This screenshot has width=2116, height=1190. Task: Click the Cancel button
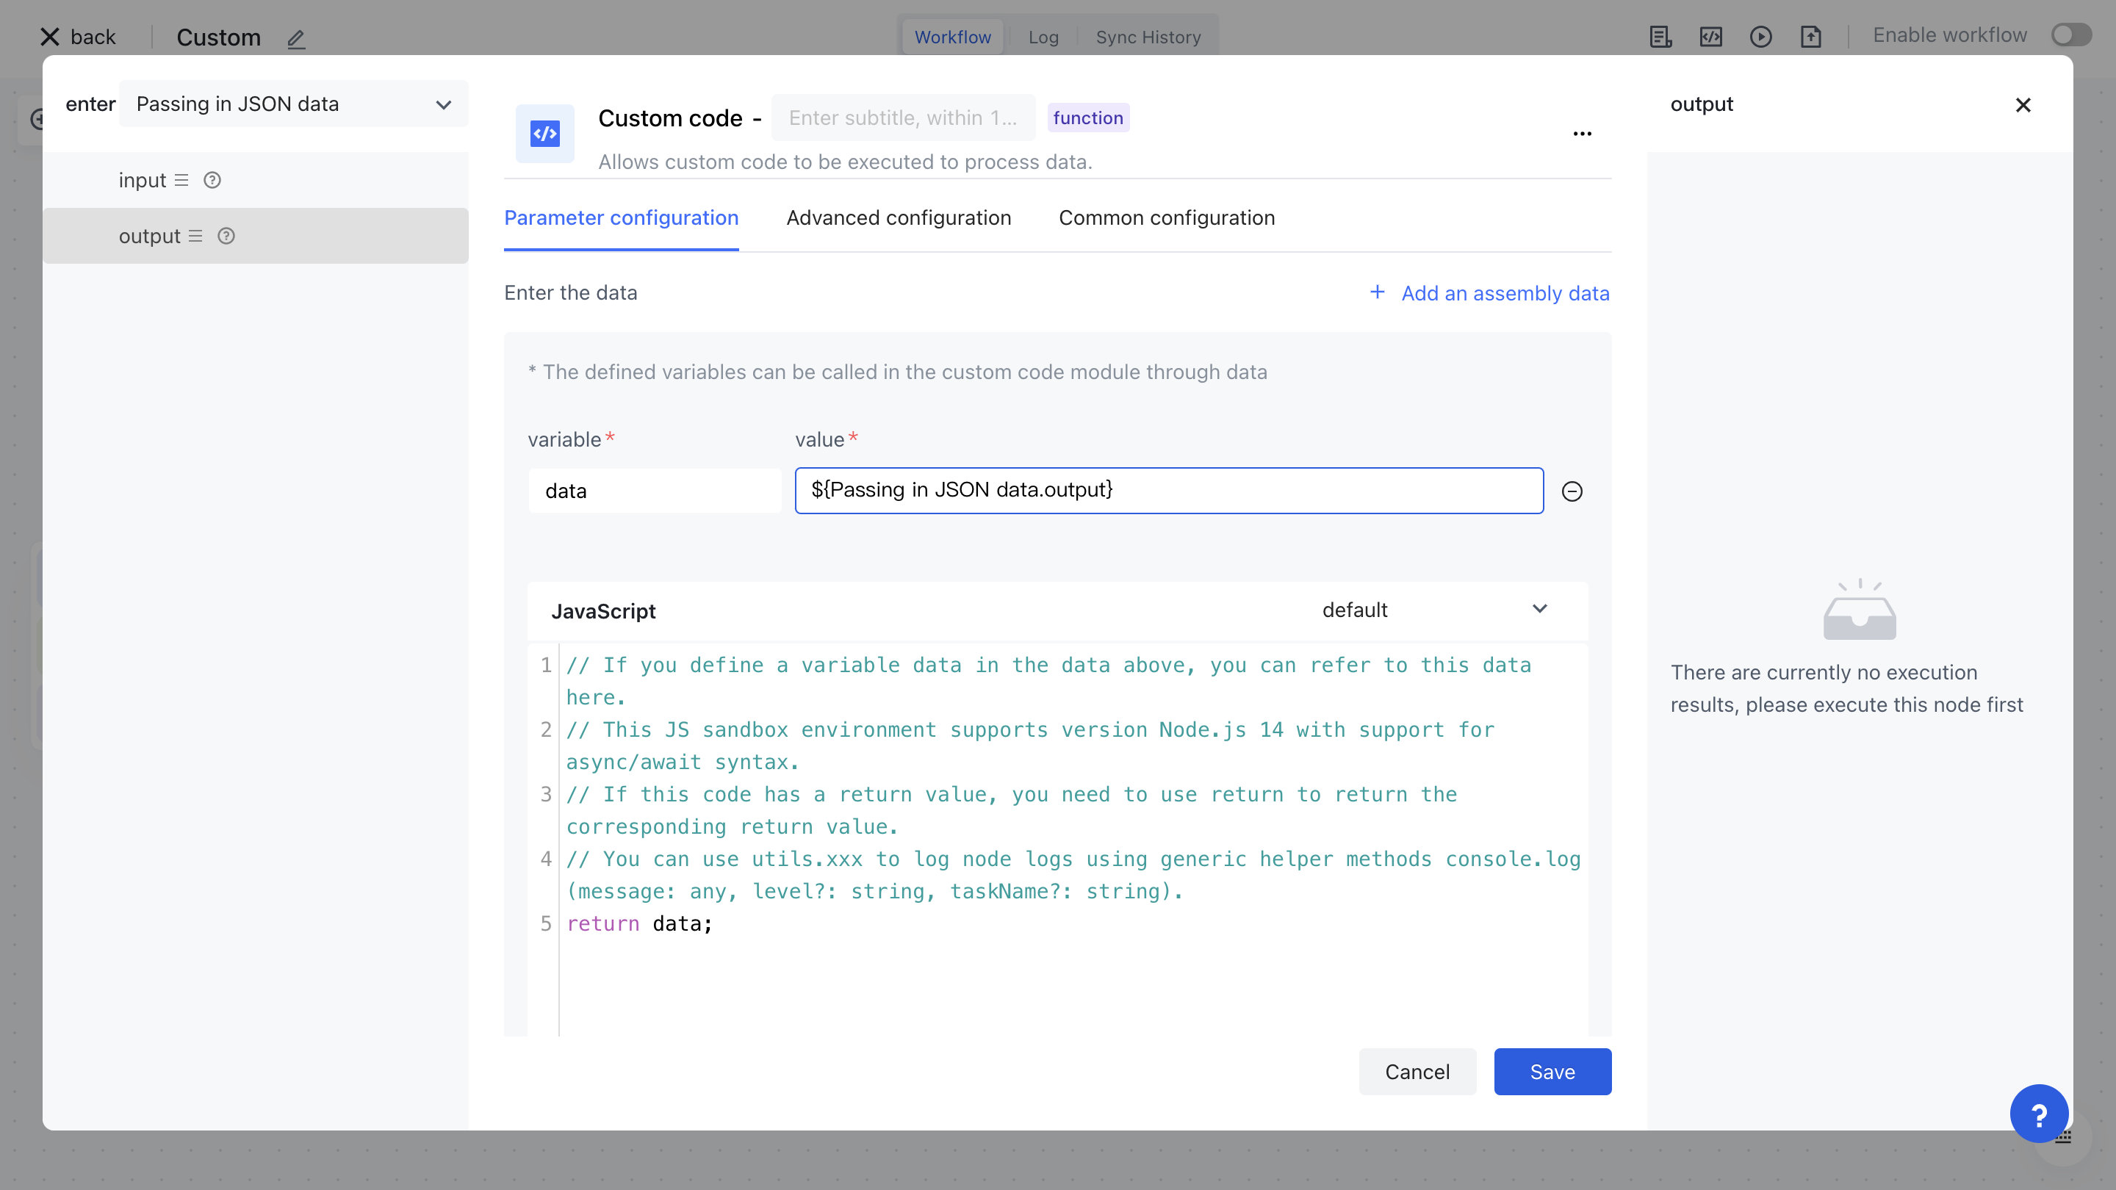point(1417,1071)
